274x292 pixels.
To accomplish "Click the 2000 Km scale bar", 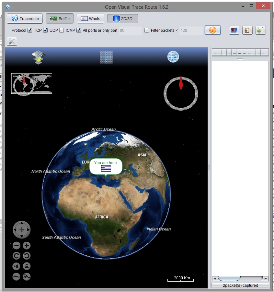I will 181,279.
